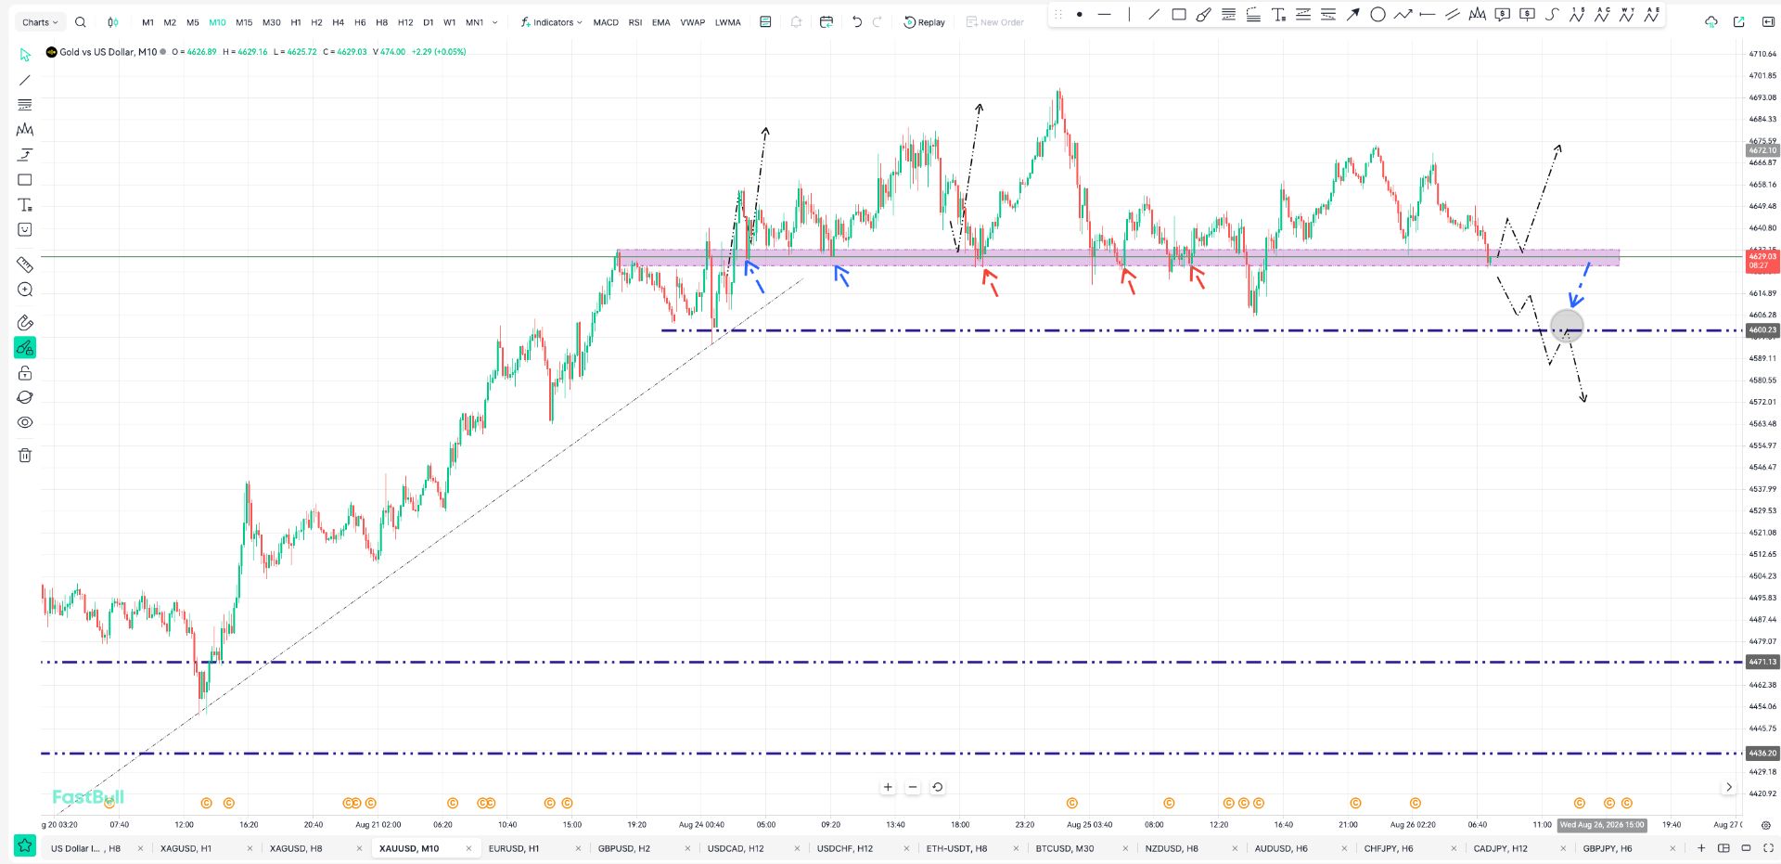This screenshot has width=1781, height=864.
Task: Expand more timeframes chevron
Action: (x=494, y=22)
